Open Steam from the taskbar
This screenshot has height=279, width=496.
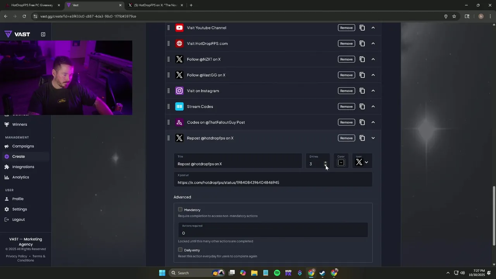322,273
